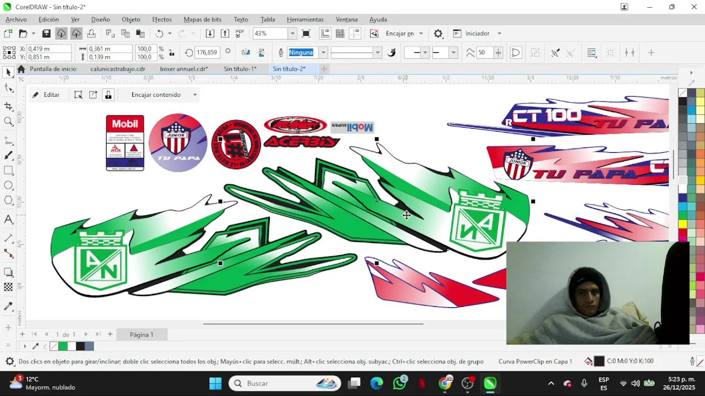
Task: Select the Transparency checkerboard tool
Action: (8, 287)
